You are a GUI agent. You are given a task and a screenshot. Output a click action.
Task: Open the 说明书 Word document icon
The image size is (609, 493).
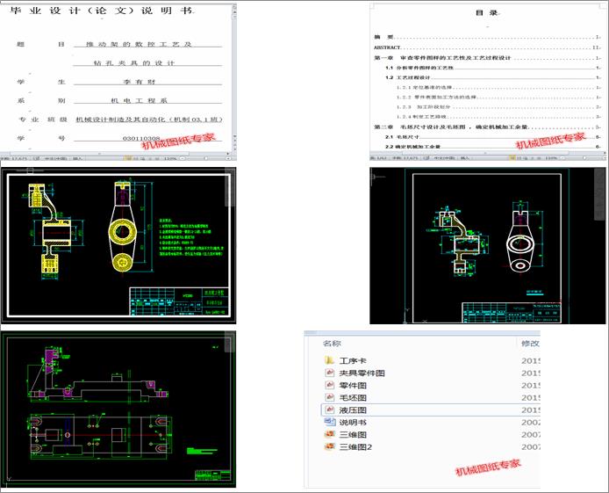pyautogui.click(x=329, y=422)
